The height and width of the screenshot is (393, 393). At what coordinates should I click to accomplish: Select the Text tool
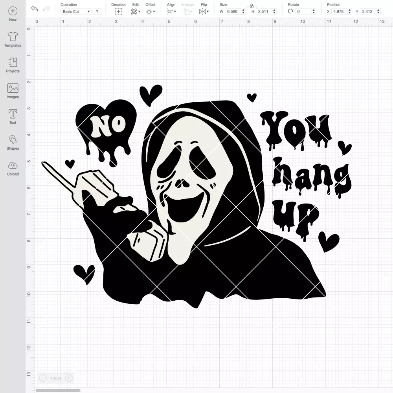[x=13, y=117]
